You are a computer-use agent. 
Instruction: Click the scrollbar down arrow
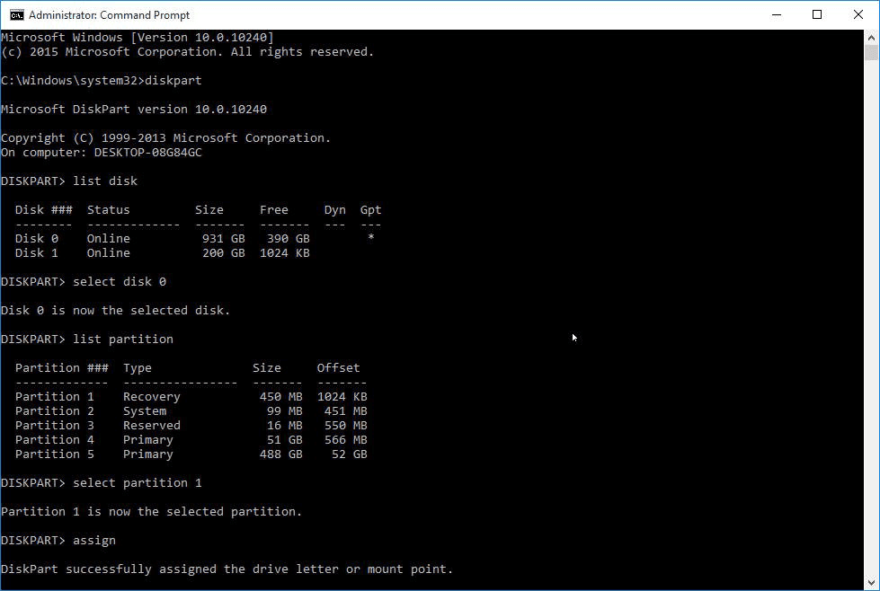click(871, 583)
